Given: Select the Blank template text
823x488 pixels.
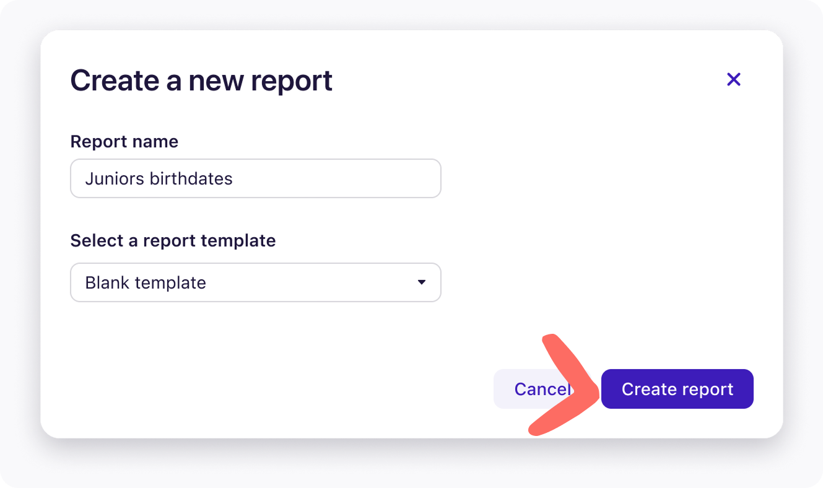Looking at the screenshot, I should [146, 282].
